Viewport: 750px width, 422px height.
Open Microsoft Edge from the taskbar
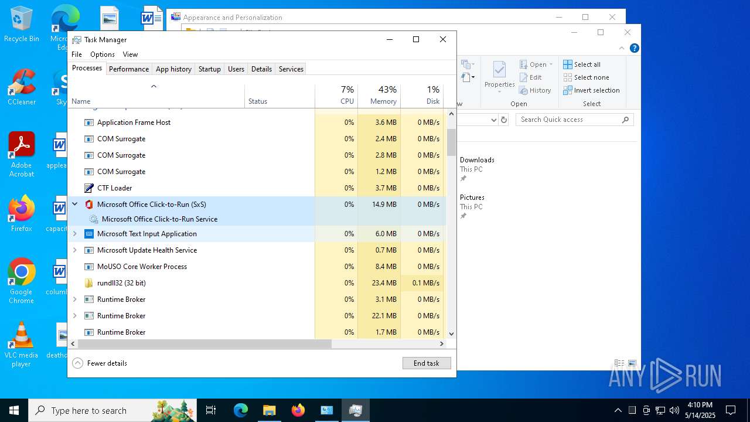pyautogui.click(x=241, y=410)
